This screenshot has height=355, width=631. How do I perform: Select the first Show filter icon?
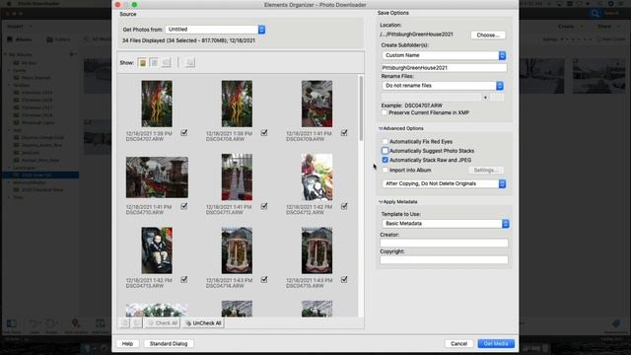coord(142,63)
